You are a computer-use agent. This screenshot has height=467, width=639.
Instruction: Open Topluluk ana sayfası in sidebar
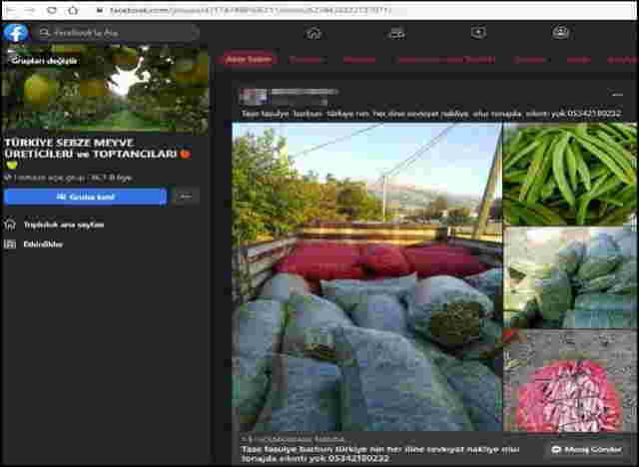(63, 225)
